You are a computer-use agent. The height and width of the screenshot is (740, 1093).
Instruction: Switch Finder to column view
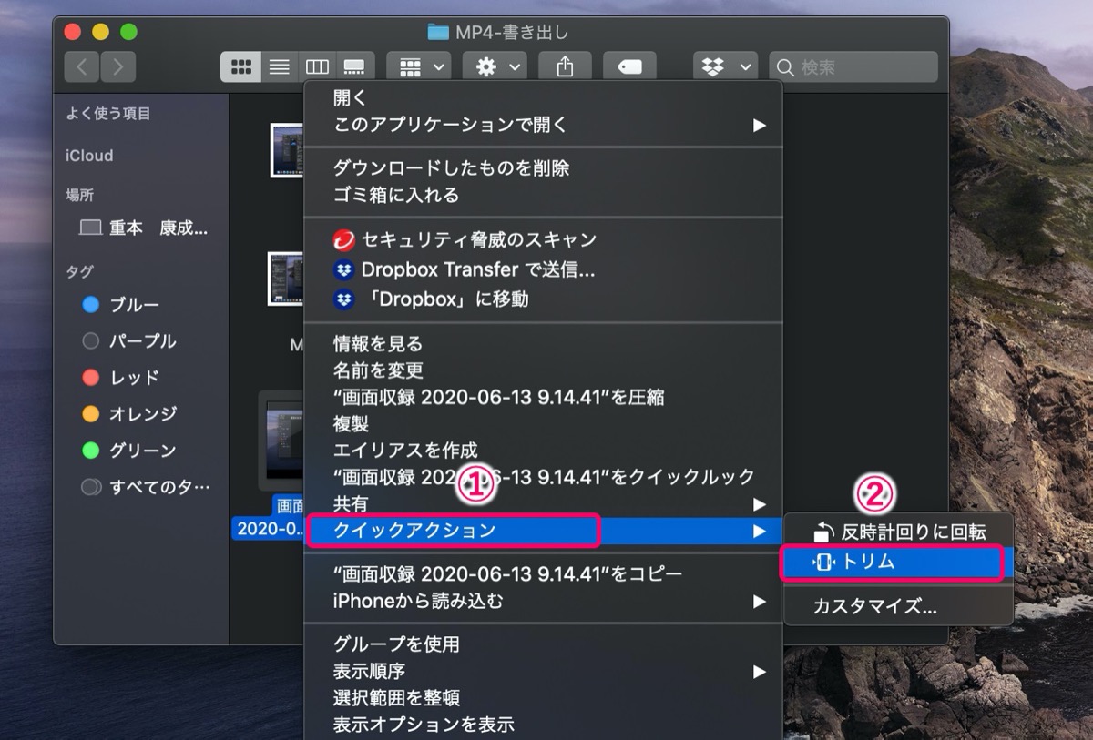coord(317,66)
